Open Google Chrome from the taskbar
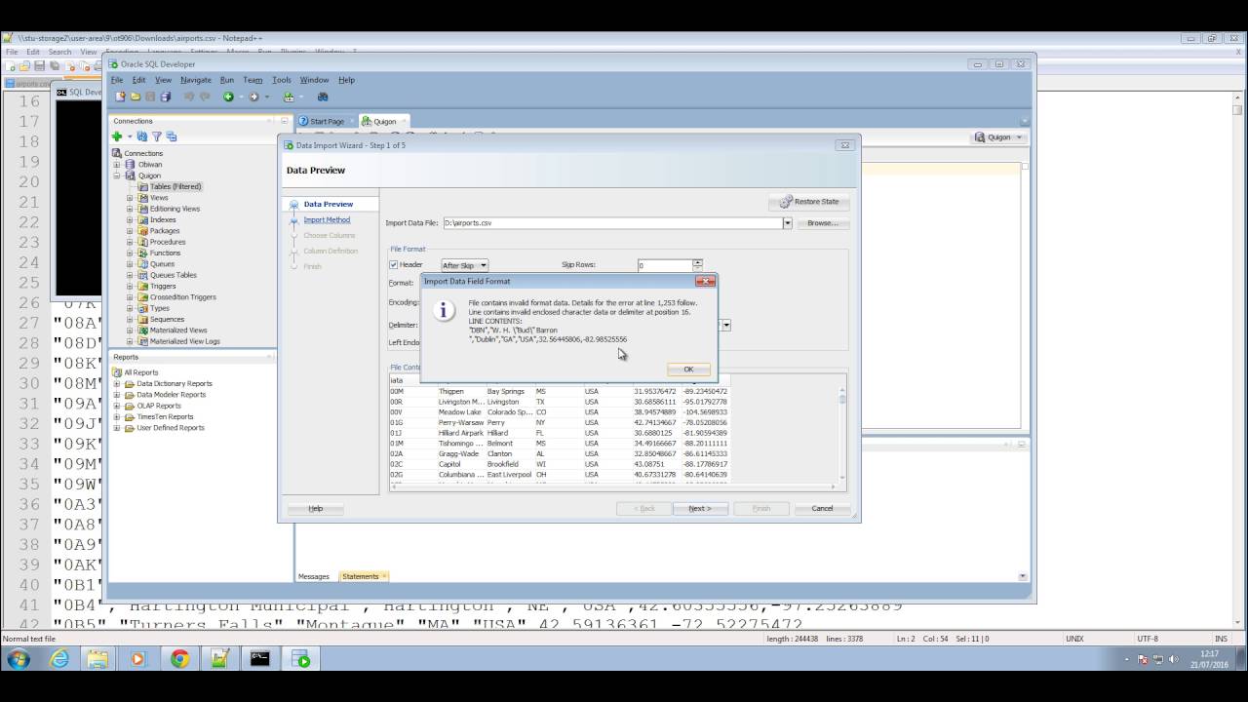This screenshot has width=1248, height=702. click(179, 659)
